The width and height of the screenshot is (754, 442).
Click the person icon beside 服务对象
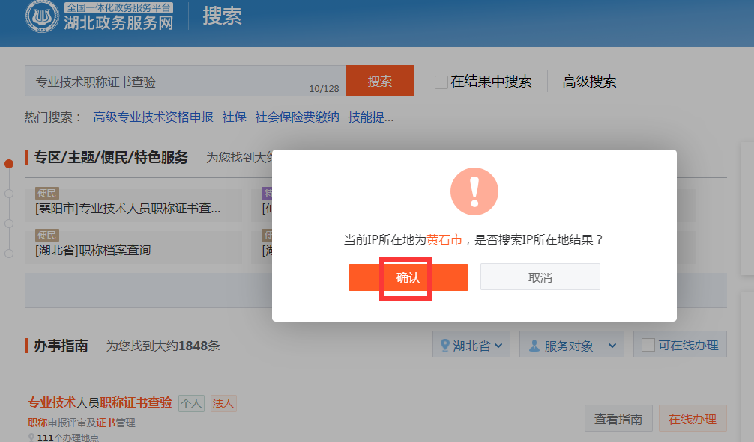pyautogui.click(x=534, y=345)
